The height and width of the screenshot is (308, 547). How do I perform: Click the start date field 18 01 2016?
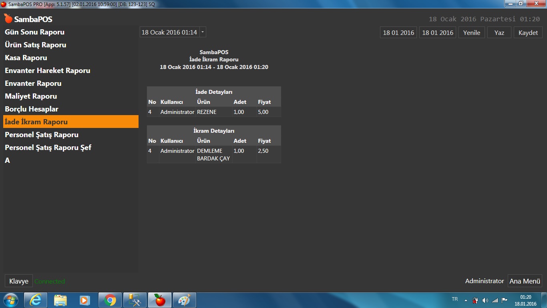pyautogui.click(x=398, y=32)
